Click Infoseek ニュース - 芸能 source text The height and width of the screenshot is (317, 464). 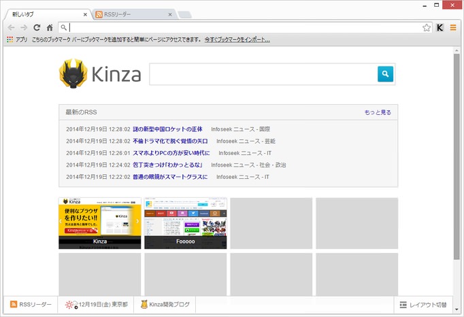pyautogui.click(x=246, y=141)
